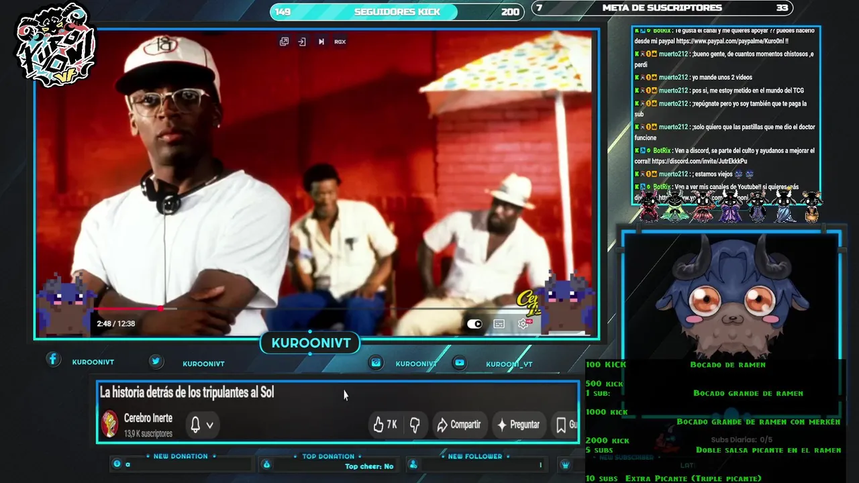Toggle the autoplay switch in the player
Screen dimensions: 859x483
coord(474,324)
